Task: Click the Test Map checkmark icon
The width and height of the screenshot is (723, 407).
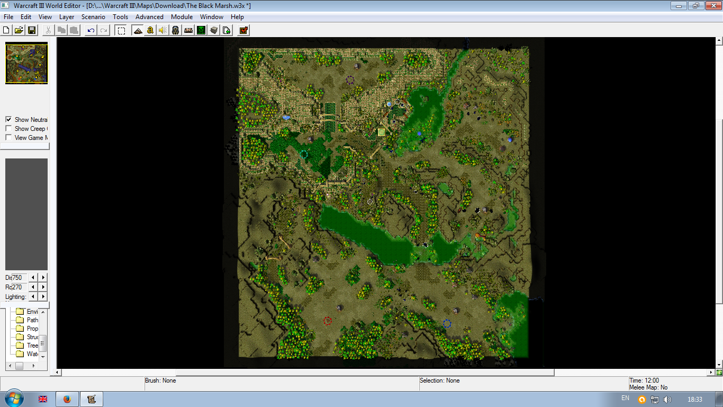Action: [243, 30]
